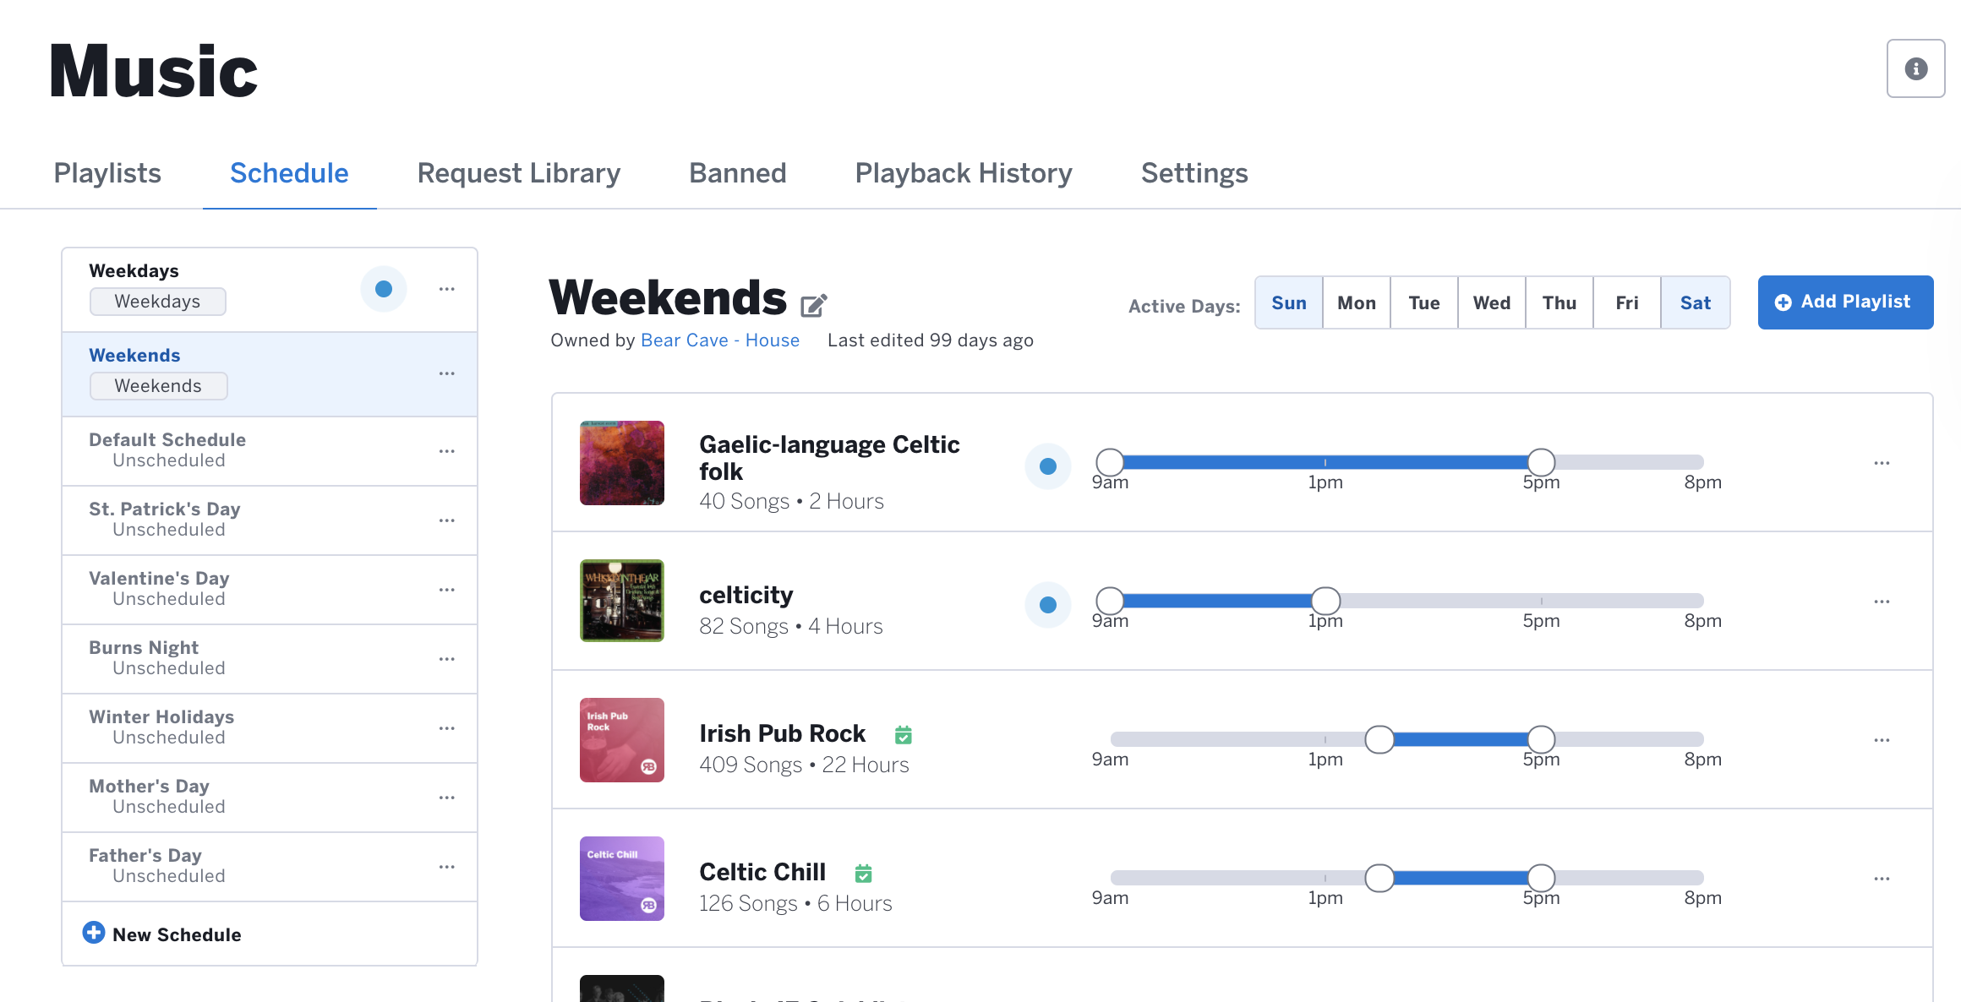Select Winter Holidays schedule
Viewport: 1961px width, 1002px height.
click(270, 728)
